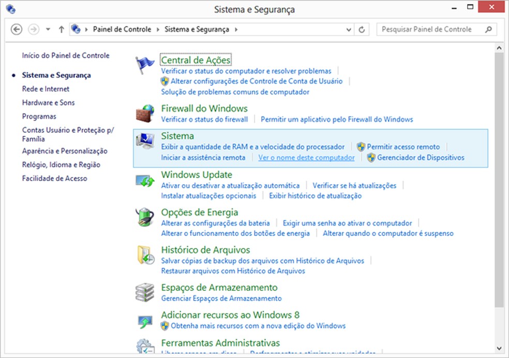
Task: Open Aparência e Personalização category
Action: click(65, 151)
